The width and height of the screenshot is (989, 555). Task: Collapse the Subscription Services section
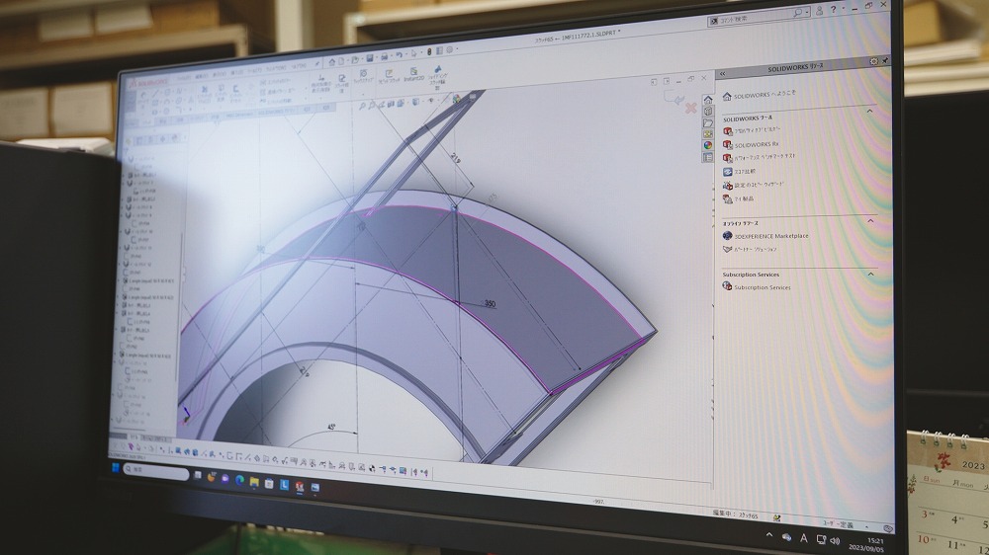click(871, 274)
